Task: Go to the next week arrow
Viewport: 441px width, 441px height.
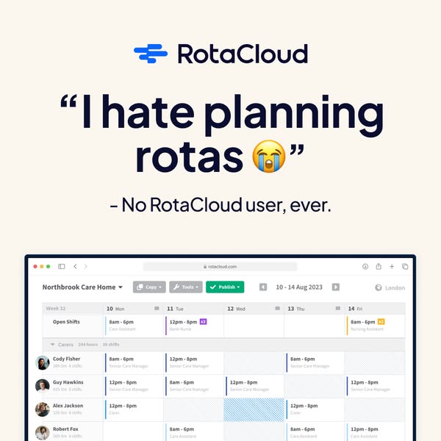Action: pos(336,287)
